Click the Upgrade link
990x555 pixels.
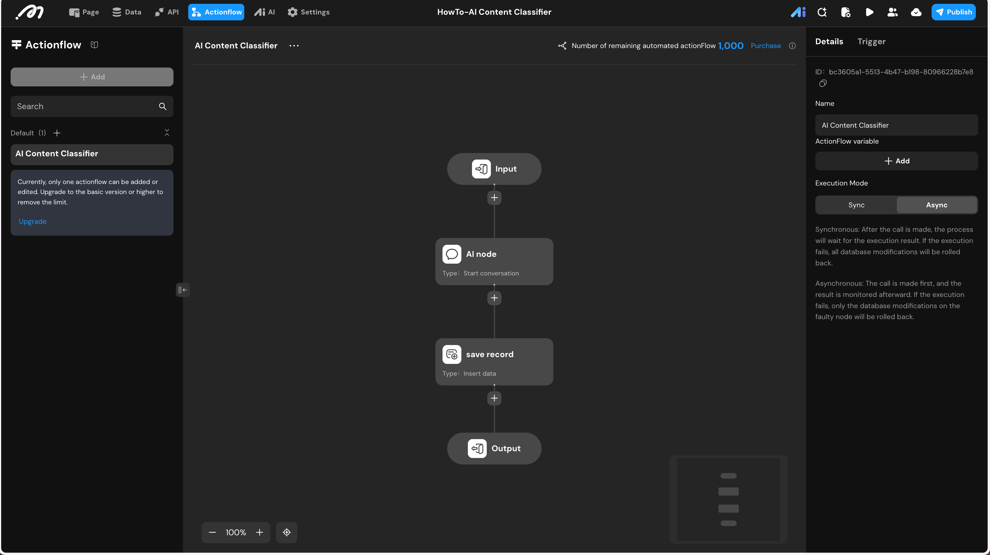32,221
